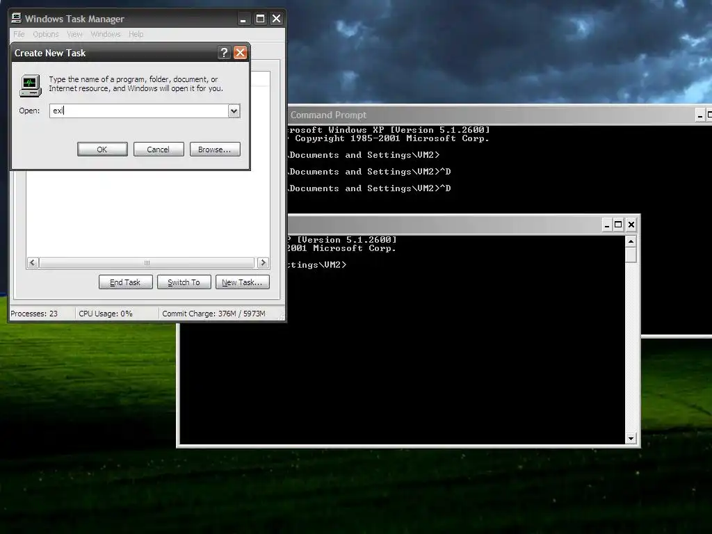This screenshot has height=534, width=712.
Task: Open the Browse... file picker
Action: point(215,149)
